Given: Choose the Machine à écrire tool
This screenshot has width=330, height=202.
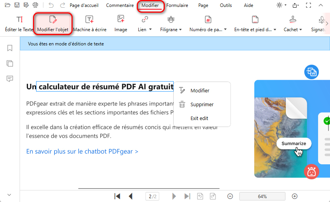Looking at the screenshot, I should 90,23.
